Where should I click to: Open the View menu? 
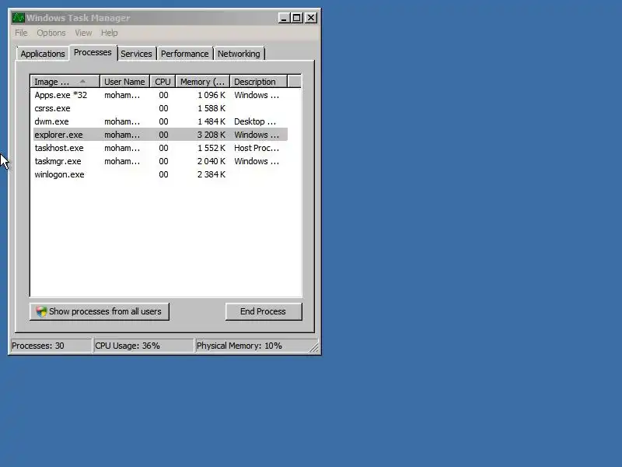[x=83, y=33]
